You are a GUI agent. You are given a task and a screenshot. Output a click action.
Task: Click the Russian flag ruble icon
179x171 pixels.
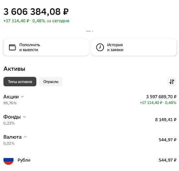click(x=8, y=160)
